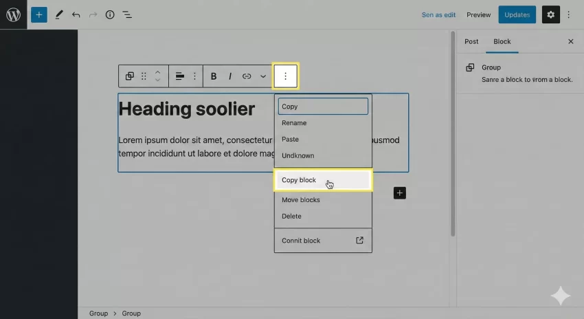
Task: Click the black add block plus button
Action: pyautogui.click(x=400, y=193)
